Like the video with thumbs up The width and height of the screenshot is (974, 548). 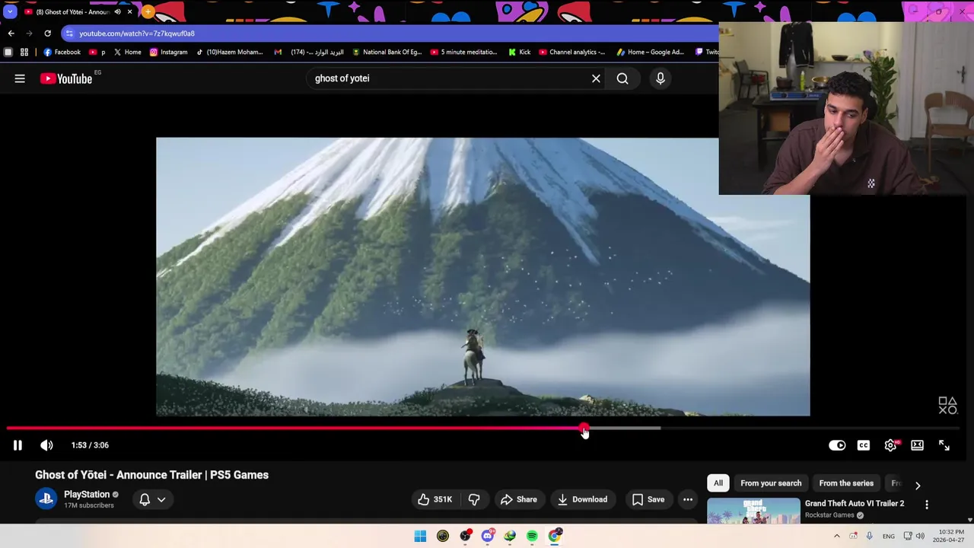click(435, 499)
